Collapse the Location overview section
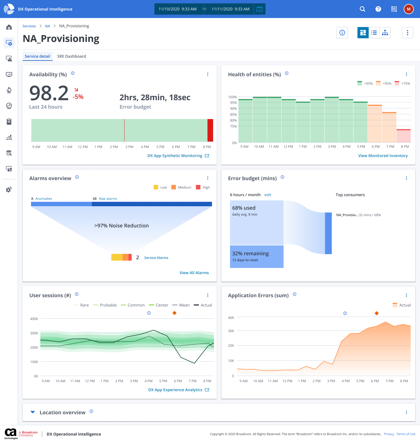 click(33, 412)
